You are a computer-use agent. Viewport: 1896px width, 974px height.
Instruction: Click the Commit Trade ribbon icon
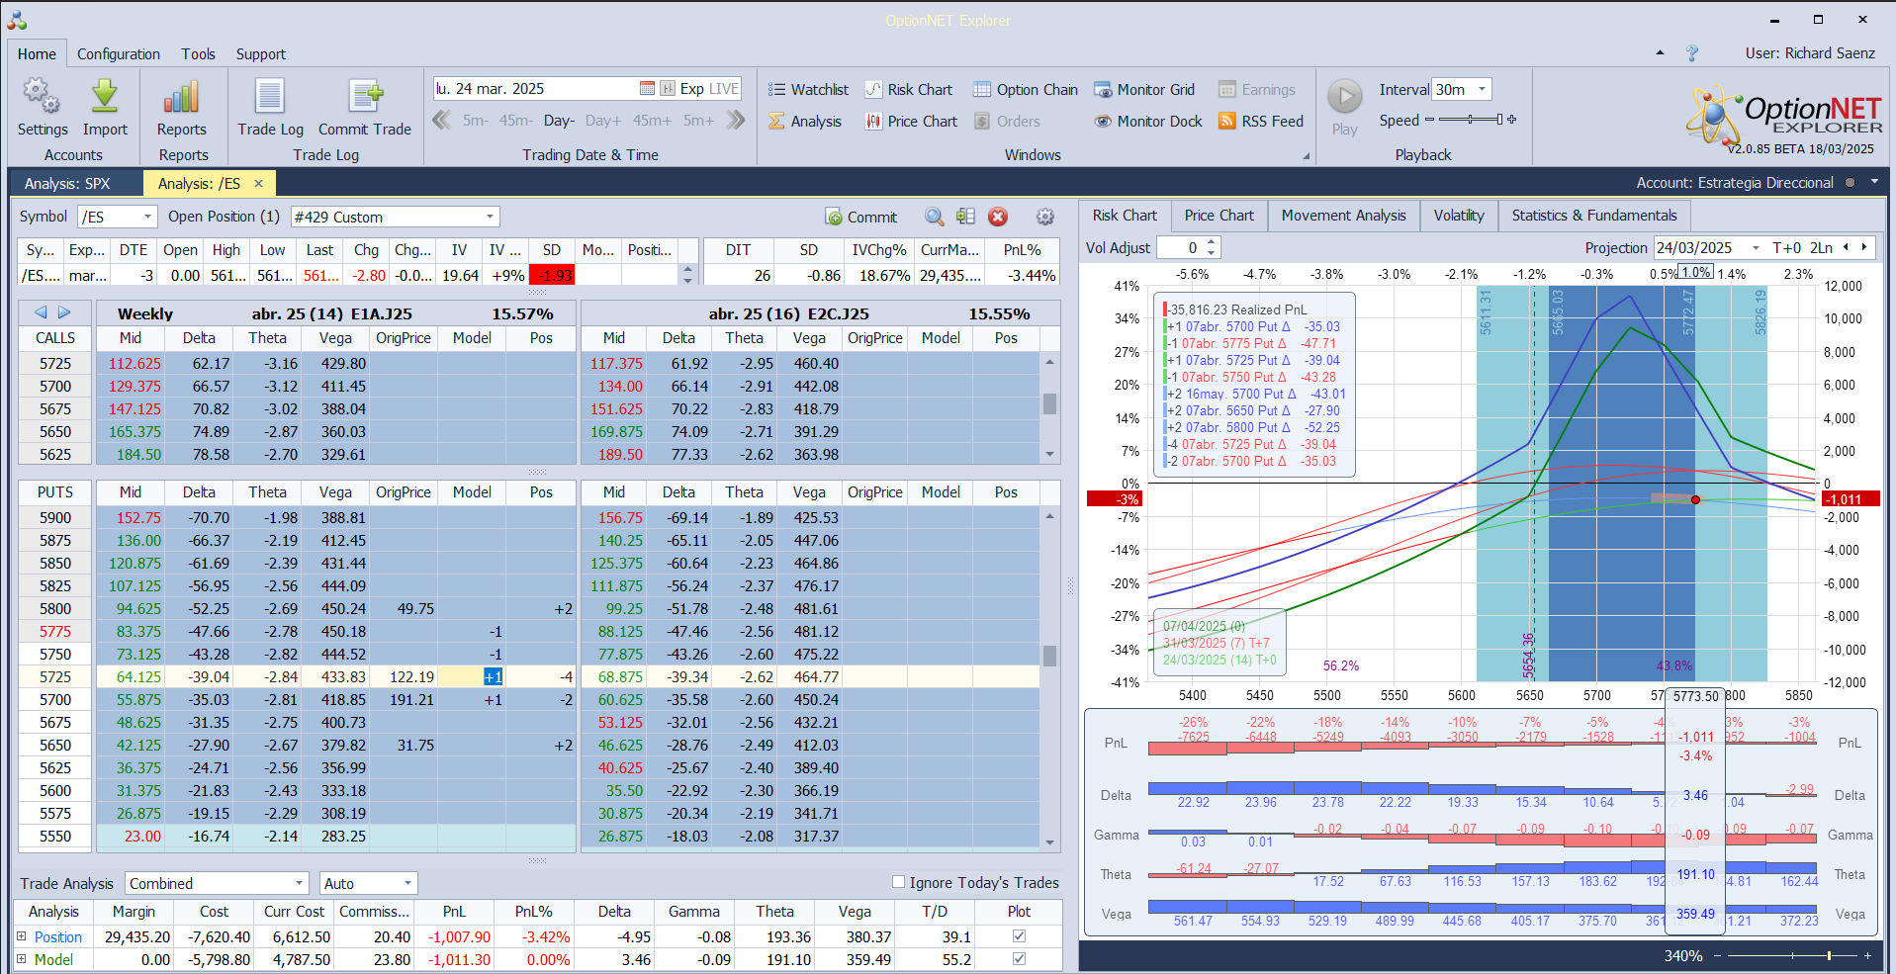point(365,97)
